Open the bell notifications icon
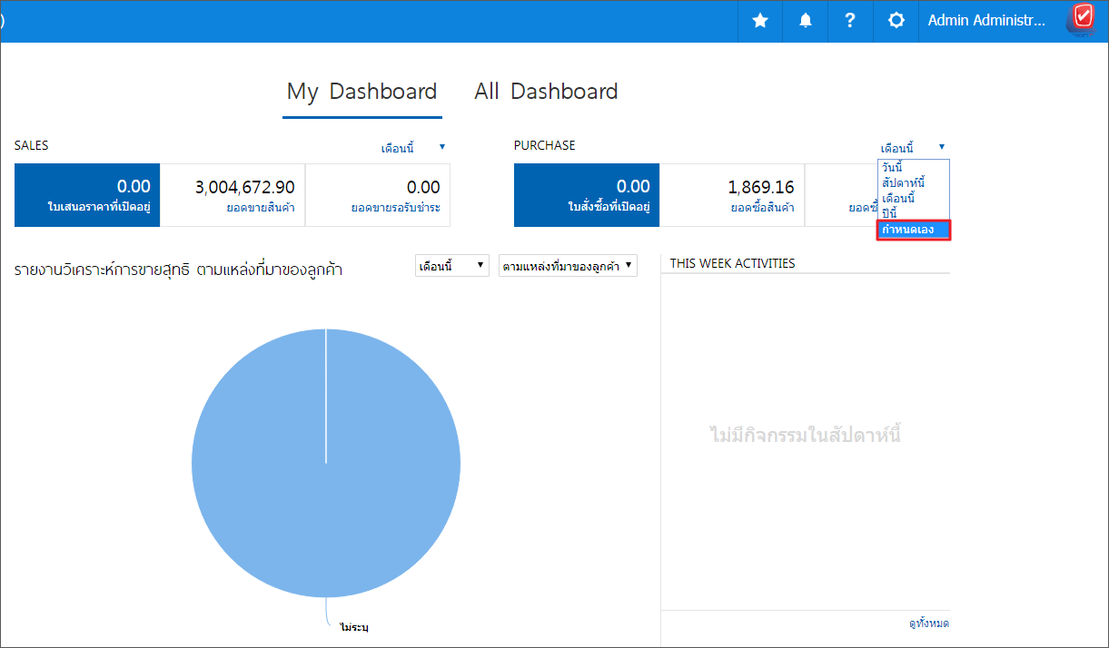This screenshot has height=648, width=1109. (806, 21)
